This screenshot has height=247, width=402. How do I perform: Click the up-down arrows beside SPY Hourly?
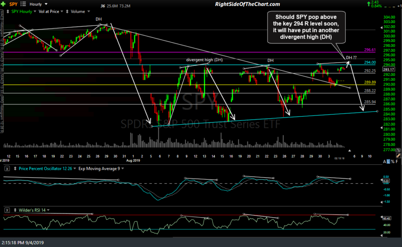point(8,11)
